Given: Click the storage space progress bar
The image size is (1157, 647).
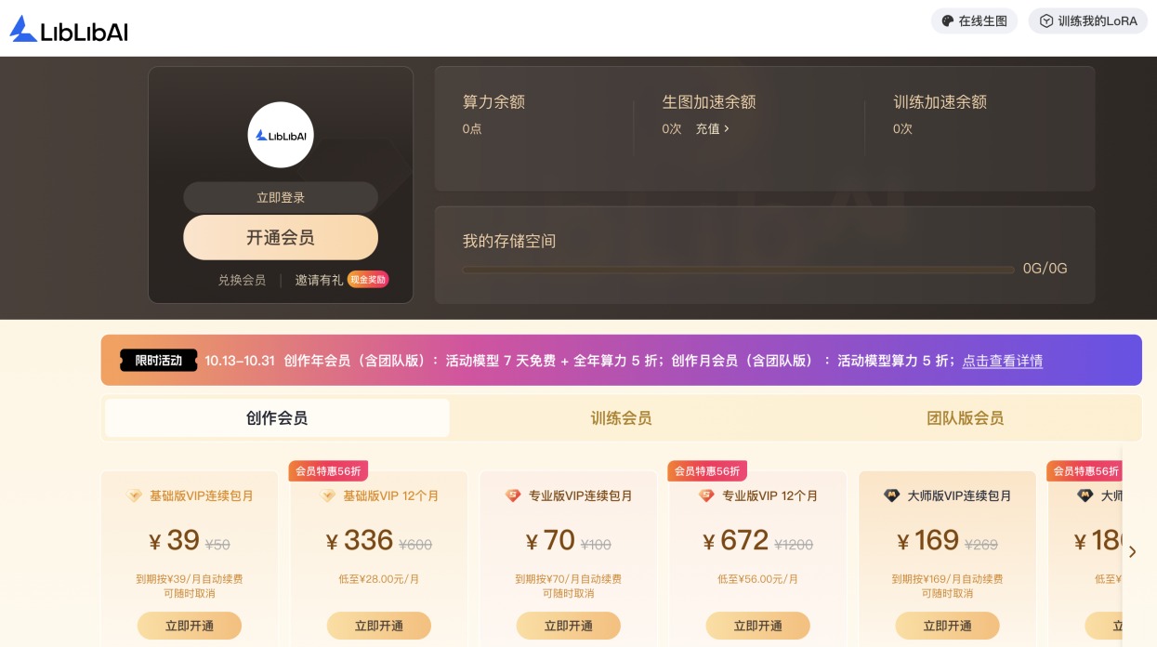Looking at the screenshot, I should [x=739, y=270].
